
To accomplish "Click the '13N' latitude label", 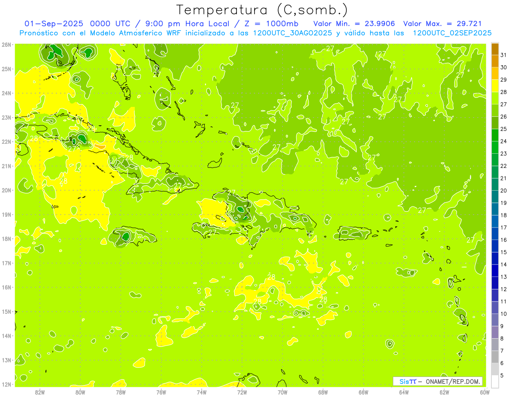I will click(x=6, y=360).
